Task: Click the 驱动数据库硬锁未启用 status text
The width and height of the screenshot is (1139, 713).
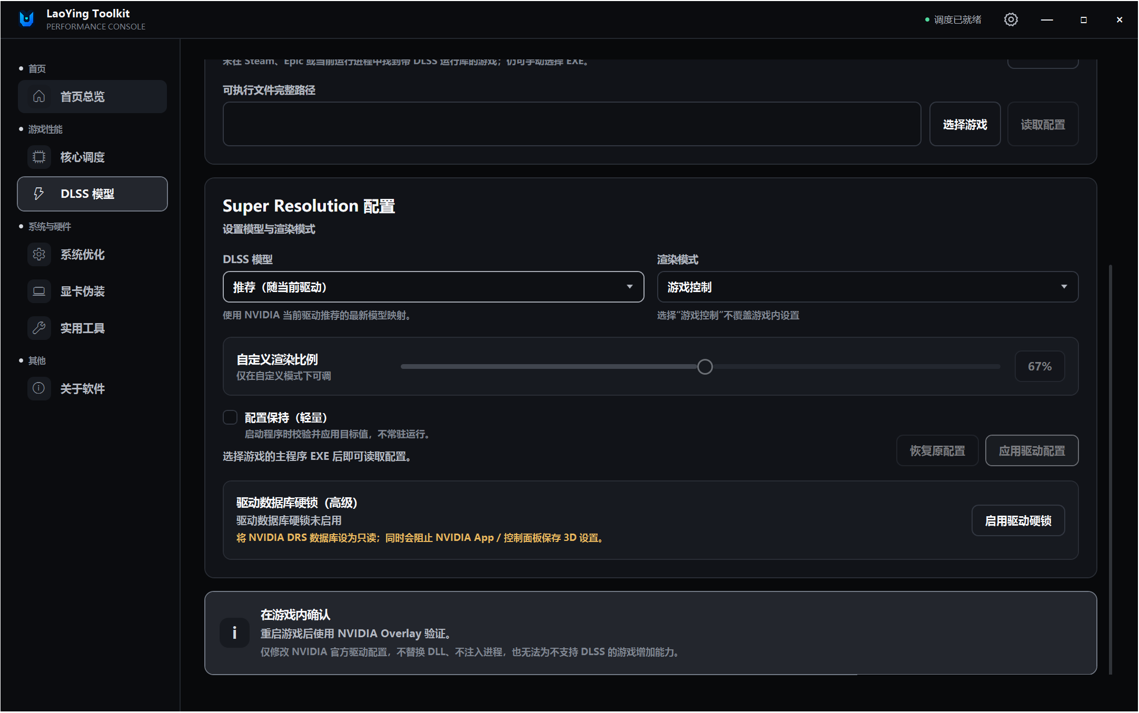Action: coord(289,520)
